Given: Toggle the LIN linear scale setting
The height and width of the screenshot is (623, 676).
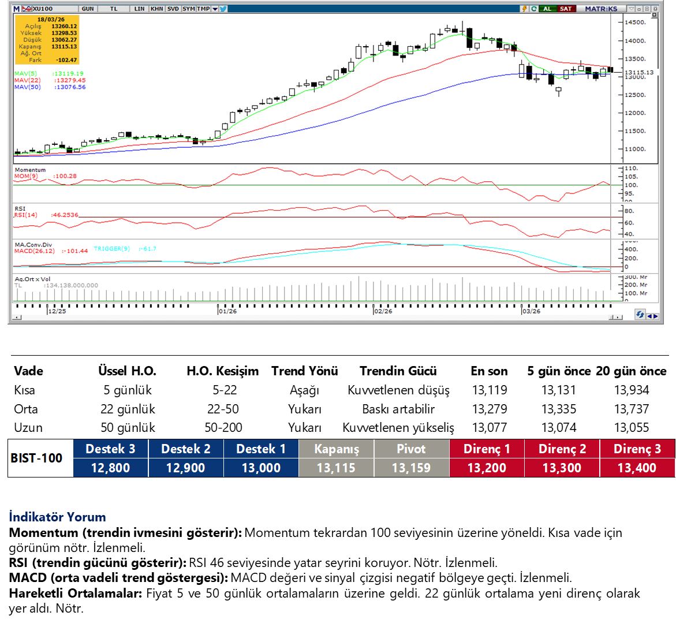Looking at the screenshot, I should point(139,9).
